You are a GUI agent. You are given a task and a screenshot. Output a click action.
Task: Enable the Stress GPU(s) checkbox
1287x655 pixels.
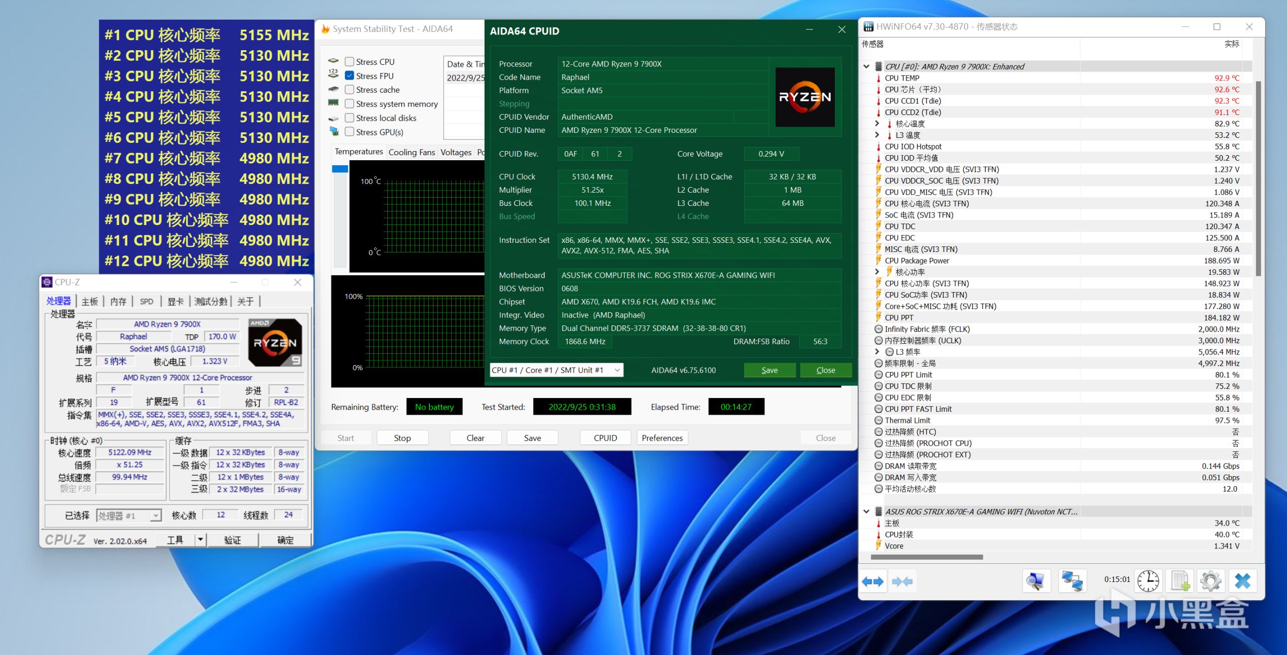(349, 132)
